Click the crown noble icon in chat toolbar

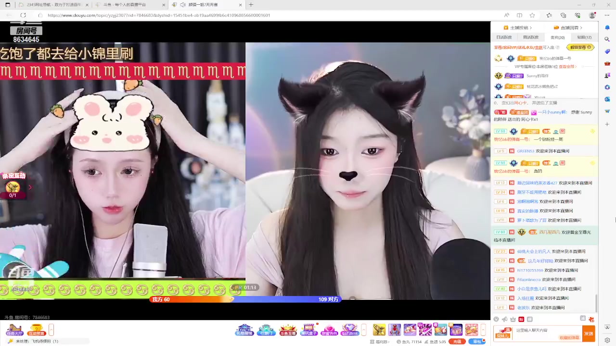(x=513, y=319)
